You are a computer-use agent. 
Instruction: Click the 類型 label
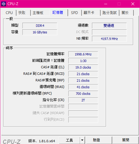click(15, 25)
